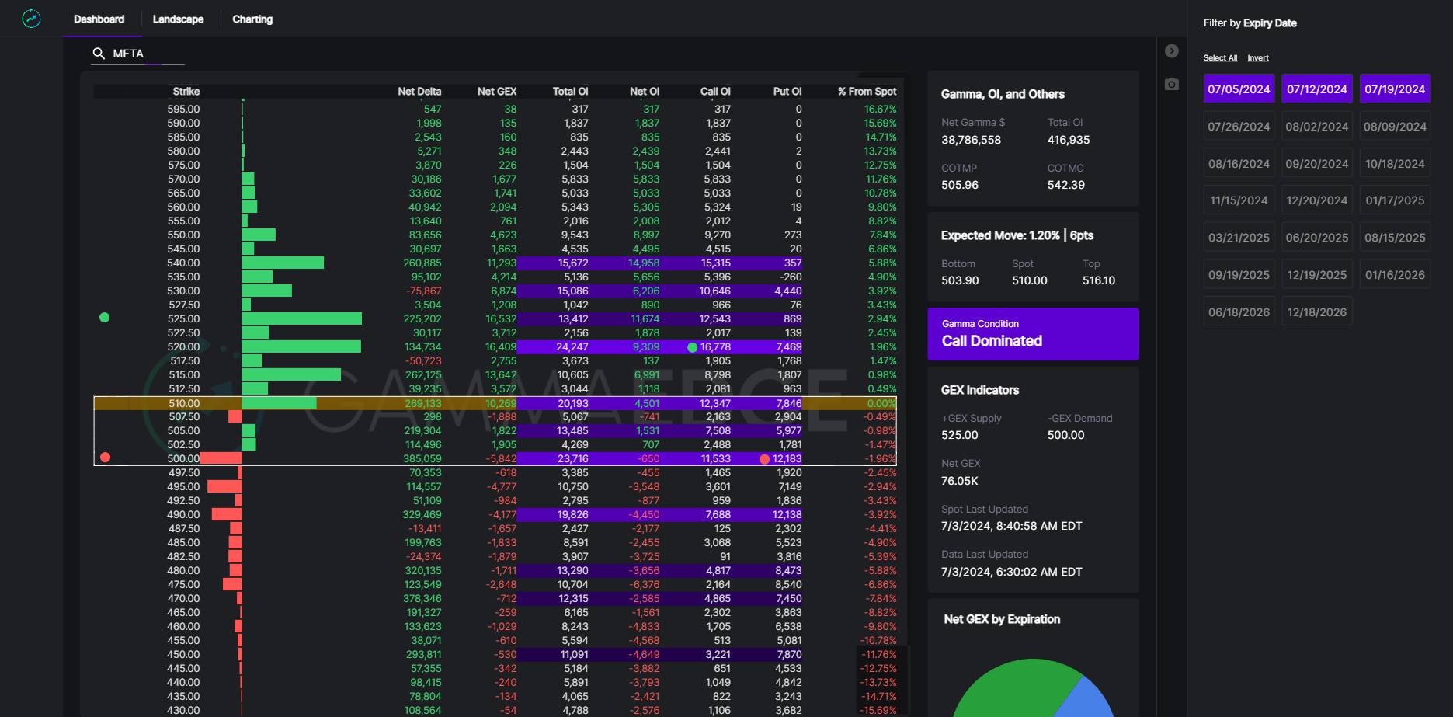Deselect the 07/19/2024 expiry
The width and height of the screenshot is (1453, 717).
pos(1395,89)
